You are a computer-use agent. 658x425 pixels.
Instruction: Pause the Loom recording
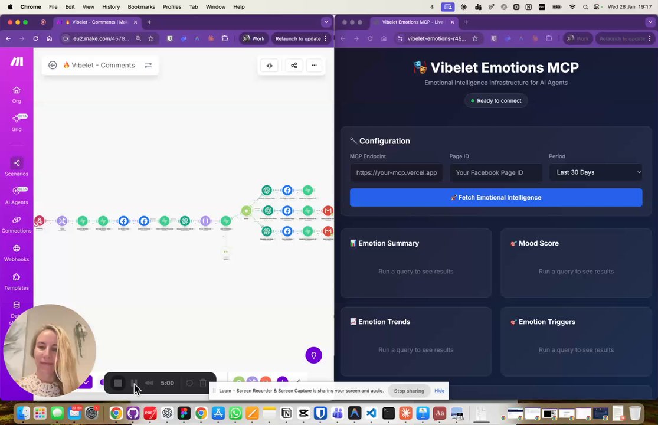coord(135,382)
